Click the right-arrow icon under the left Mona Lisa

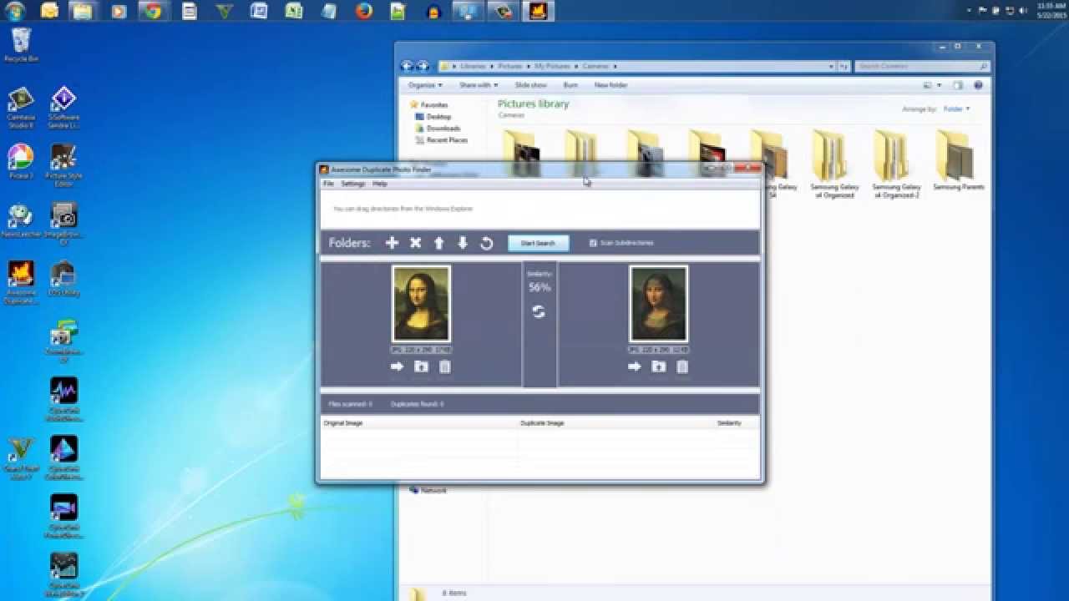(397, 366)
